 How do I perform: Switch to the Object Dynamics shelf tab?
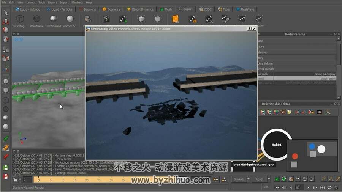(141, 9)
